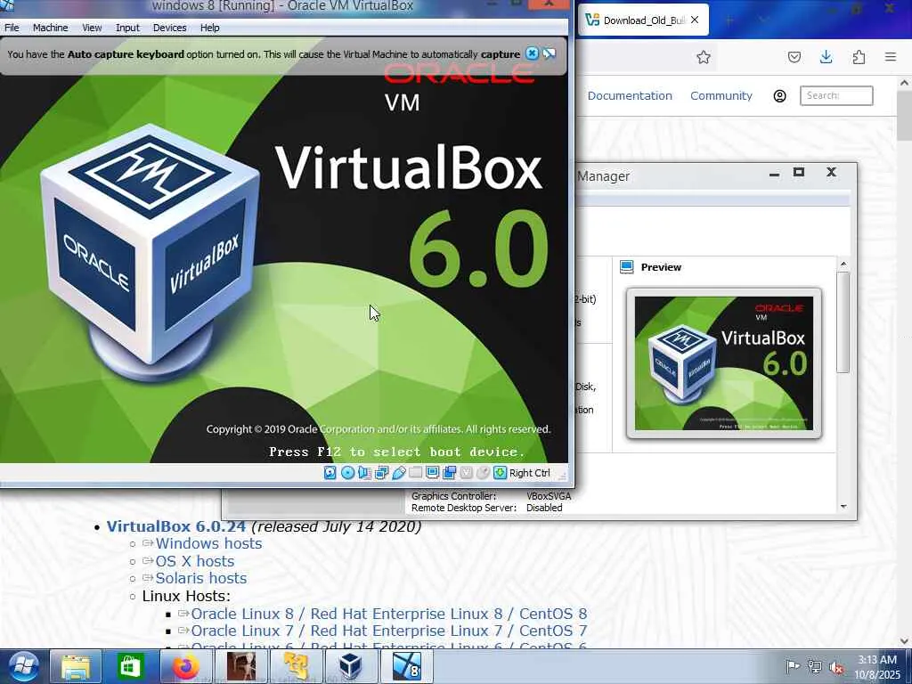Viewport: 912px width, 684px height.
Task: Click the mouse integration icon in VM status bar
Action: tap(483, 473)
